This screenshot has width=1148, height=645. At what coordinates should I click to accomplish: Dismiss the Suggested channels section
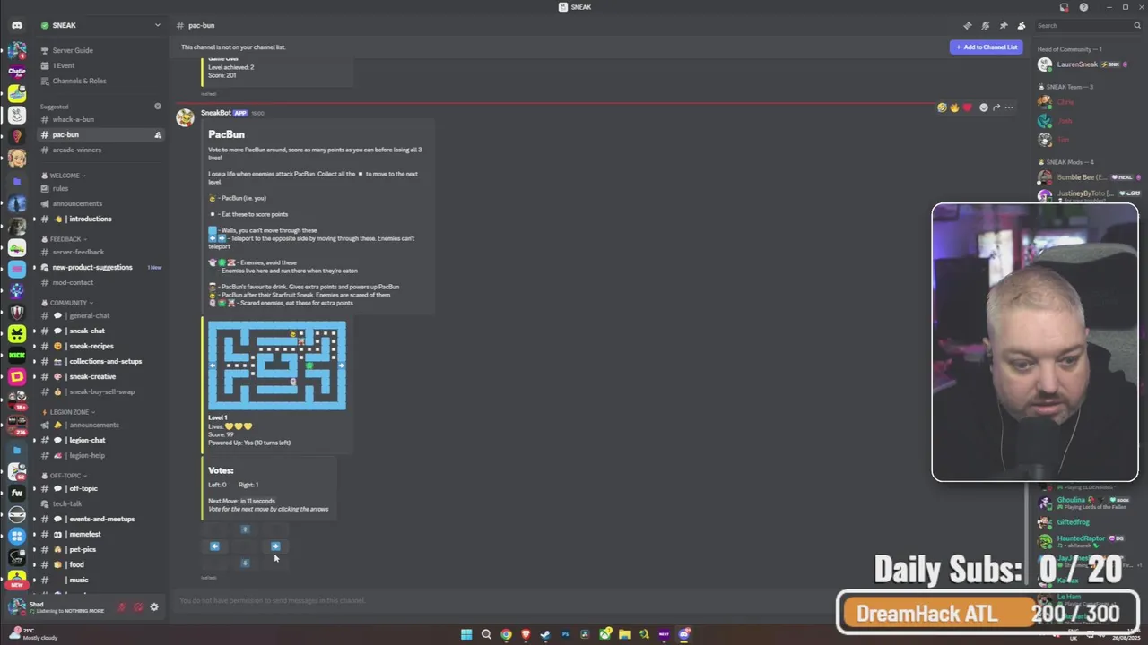[158, 107]
